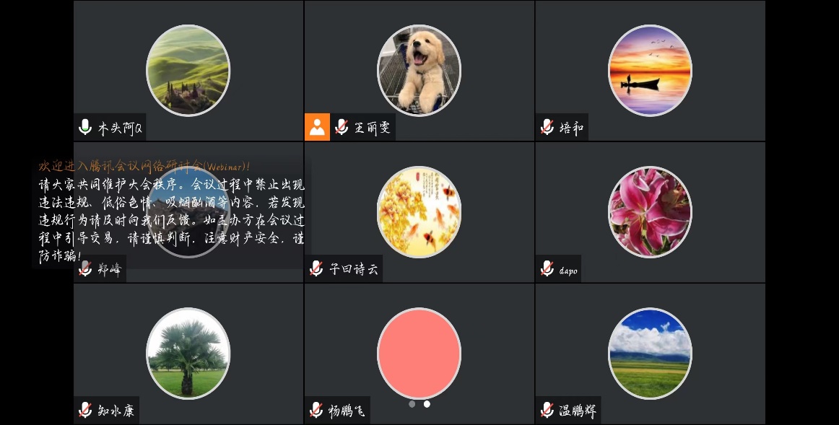This screenshot has width=839, height=425.
Task: Open the green hills avatar of 木头阿Q
Action: point(188,70)
